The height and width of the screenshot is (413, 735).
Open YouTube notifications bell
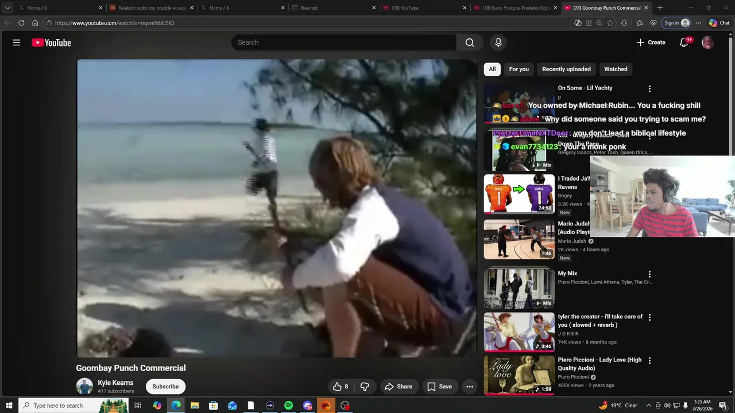[684, 42]
